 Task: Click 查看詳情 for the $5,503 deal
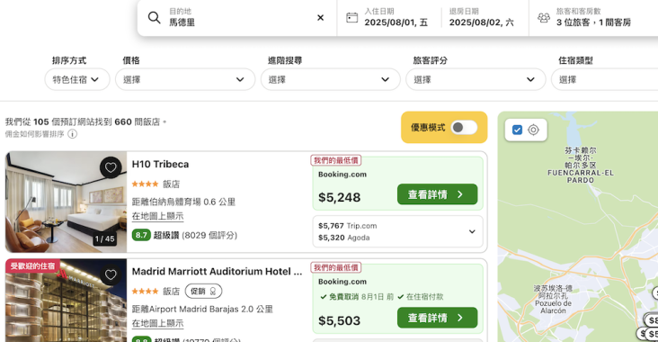pos(437,318)
